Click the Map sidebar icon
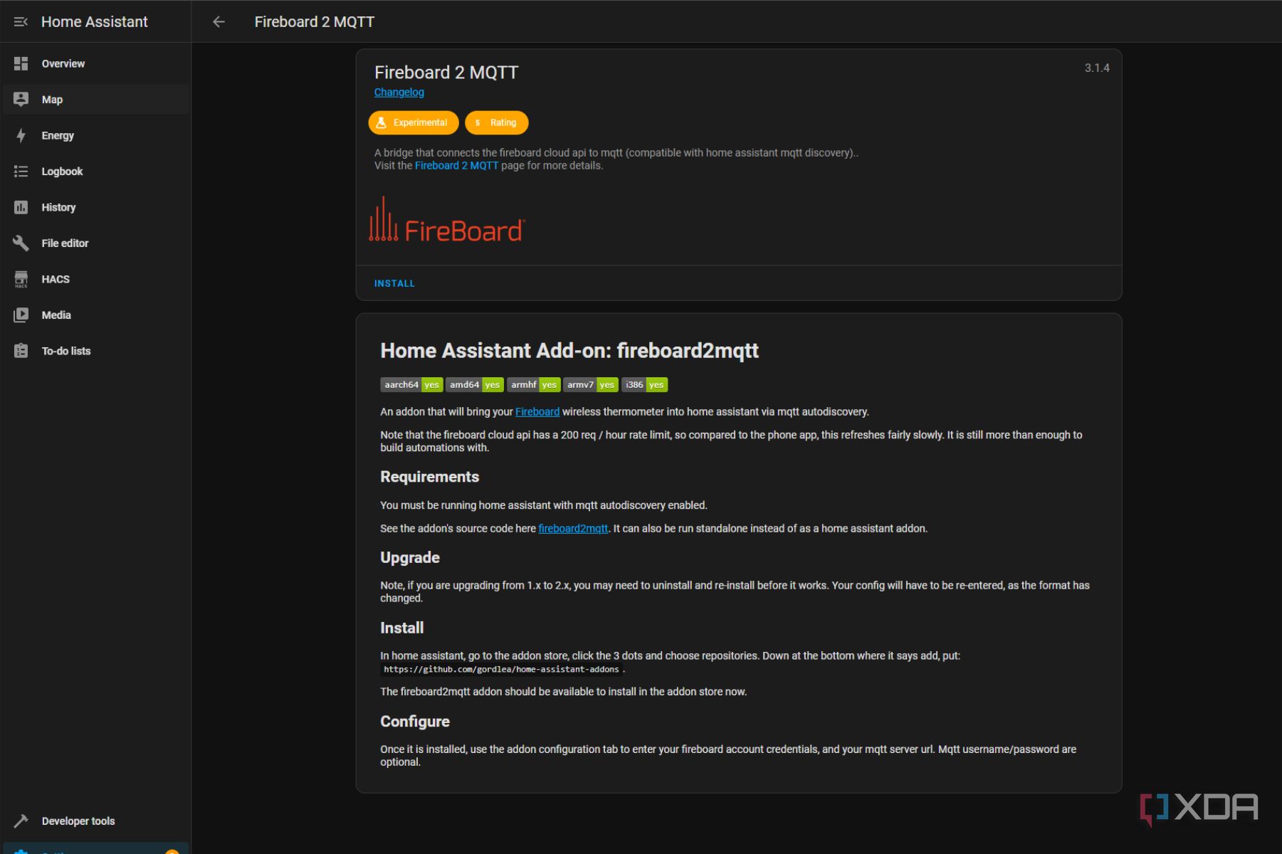The image size is (1282, 854). coord(21,100)
